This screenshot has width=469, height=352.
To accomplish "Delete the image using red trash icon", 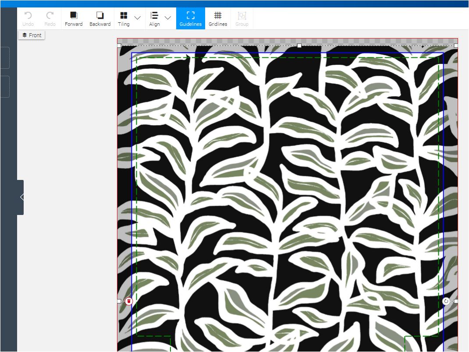I will tap(129, 301).
